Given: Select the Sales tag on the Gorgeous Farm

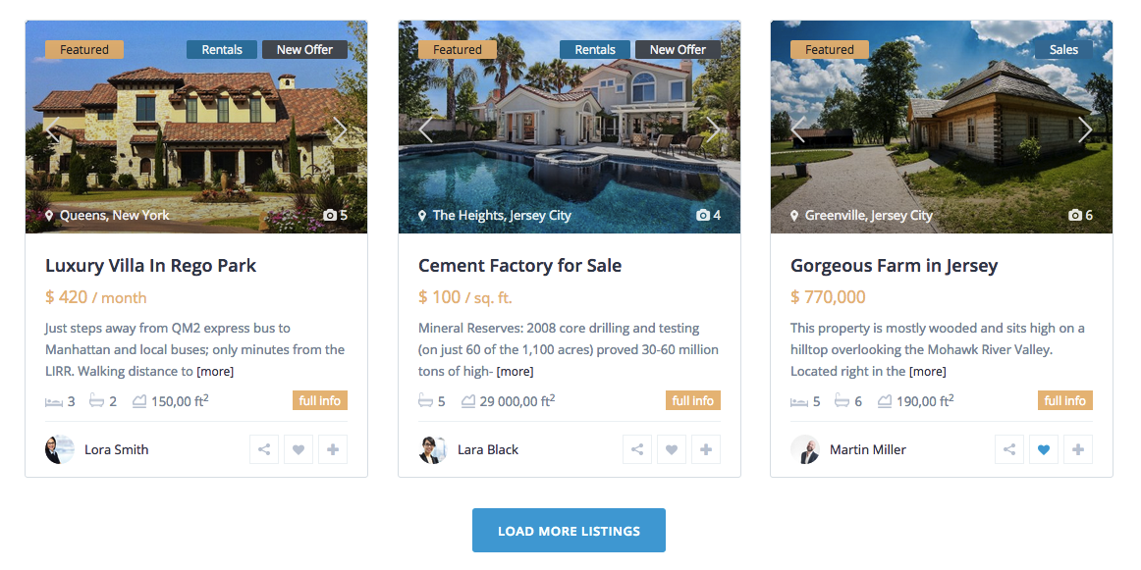Looking at the screenshot, I should pos(1063,49).
